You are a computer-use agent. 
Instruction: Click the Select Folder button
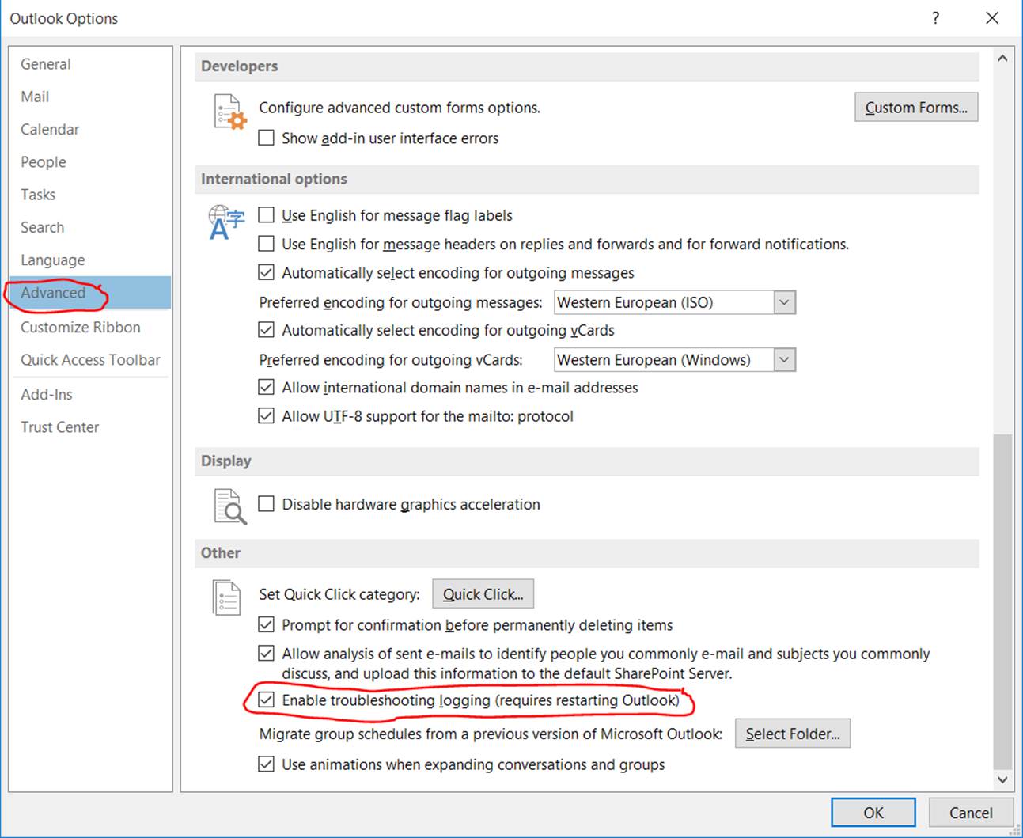(x=792, y=733)
